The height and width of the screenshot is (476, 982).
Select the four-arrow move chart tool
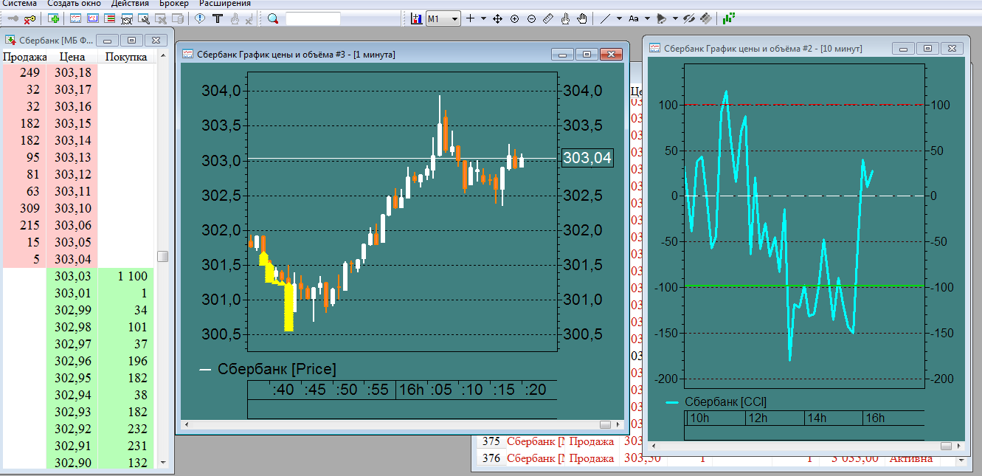click(497, 18)
